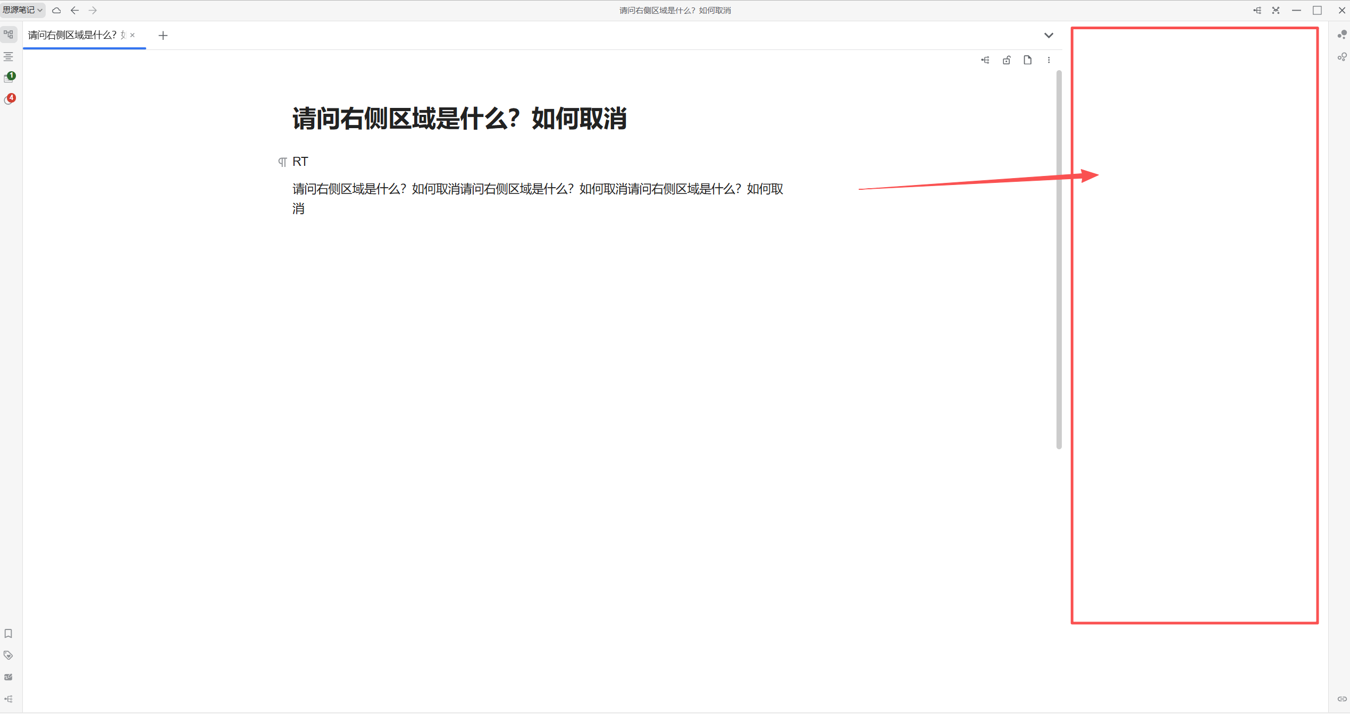This screenshot has width=1350, height=714.
Task: Open the 思源笔记 main menu dropdown
Action: 22,10
